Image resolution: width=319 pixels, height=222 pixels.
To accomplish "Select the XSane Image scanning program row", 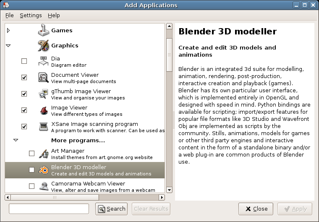I will pyautogui.click(x=85, y=127).
